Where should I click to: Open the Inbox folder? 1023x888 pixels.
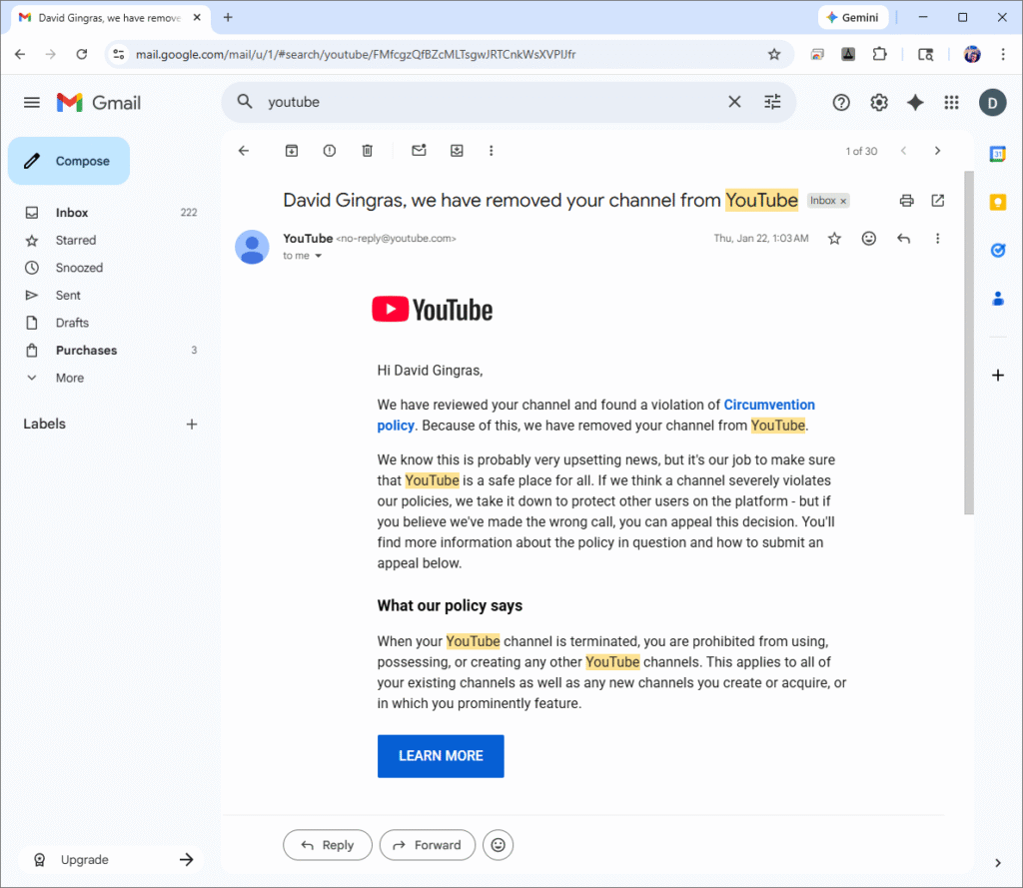(72, 213)
